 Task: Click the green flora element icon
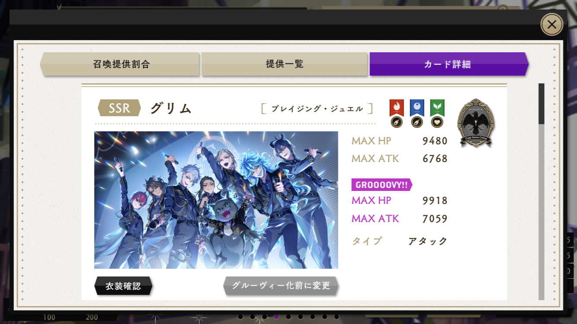click(x=437, y=107)
